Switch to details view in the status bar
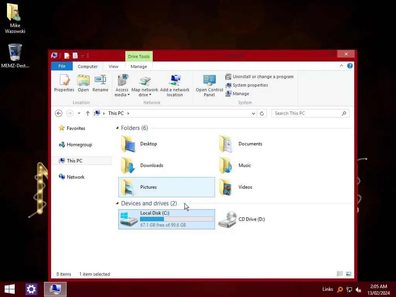Image resolution: width=396 pixels, height=297 pixels. click(340, 274)
